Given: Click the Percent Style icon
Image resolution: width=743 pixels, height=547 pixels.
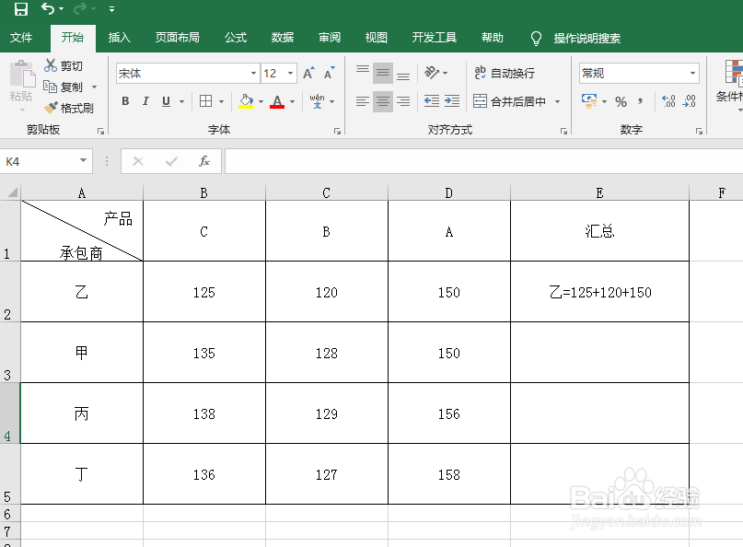Looking at the screenshot, I should 622,101.
